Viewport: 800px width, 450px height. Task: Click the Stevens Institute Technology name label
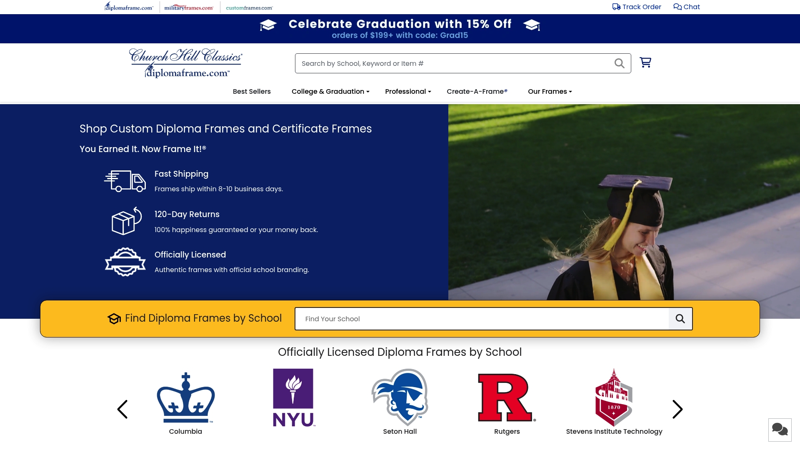(x=614, y=432)
